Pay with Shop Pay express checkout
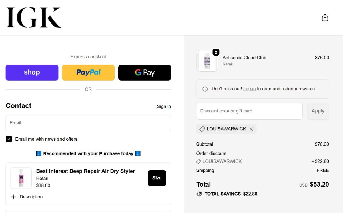The height and width of the screenshot is (213, 343). point(32,73)
